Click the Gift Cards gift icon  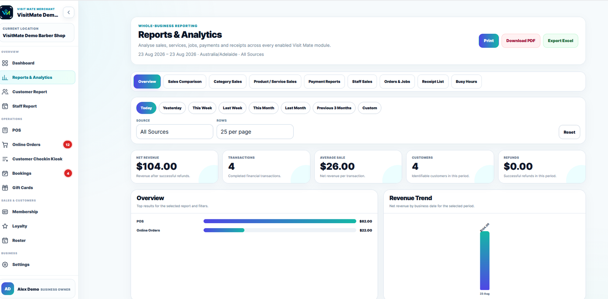(x=5, y=188)
